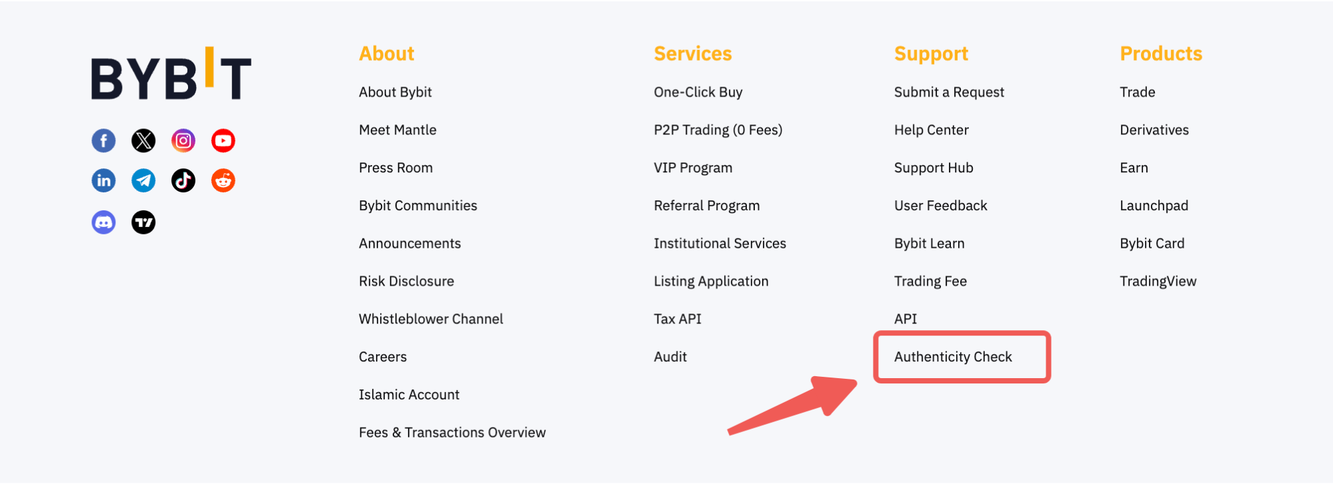Visit the Institutional Services page
The height and width of the screenshot is (486, 1333).
click(720, 244)
